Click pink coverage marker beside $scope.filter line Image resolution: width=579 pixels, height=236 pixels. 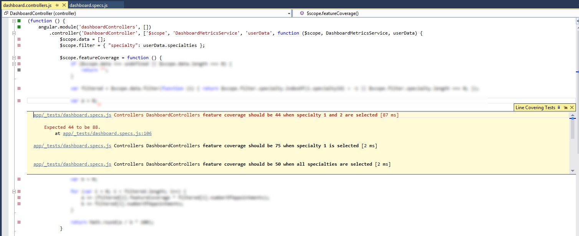[x=19, y=45]
